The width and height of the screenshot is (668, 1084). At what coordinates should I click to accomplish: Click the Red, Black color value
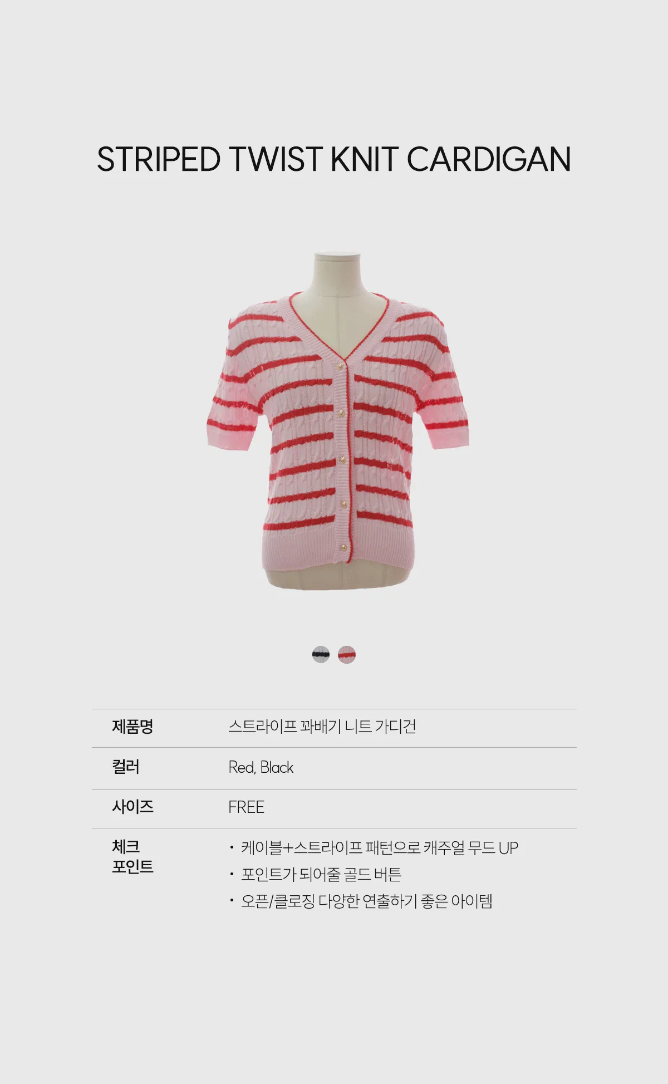pos(261,767)
